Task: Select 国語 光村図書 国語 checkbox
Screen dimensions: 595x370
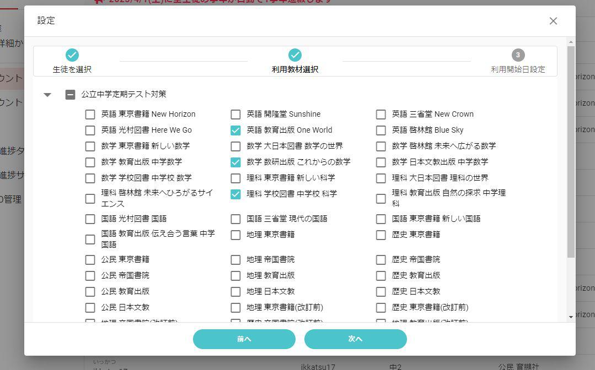Action: [x=90, y=219]
